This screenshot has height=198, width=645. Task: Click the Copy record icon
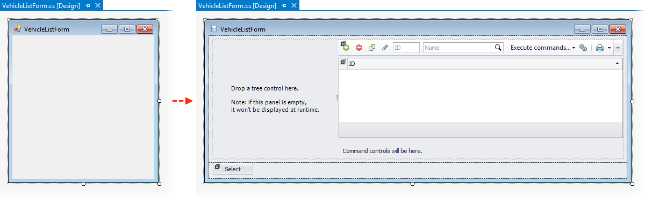[372, 48]
